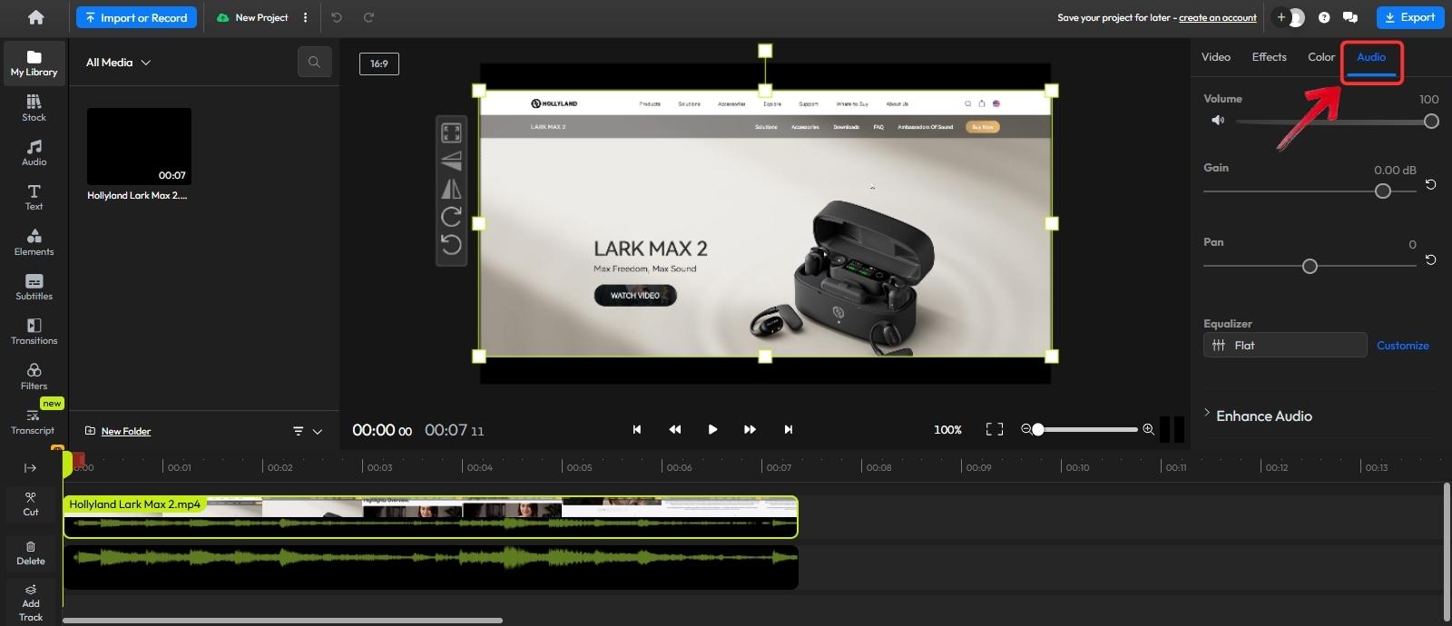Select the Cut tool
The image size is (1452, 626).
pyautogui.click(x=31, y=504)
